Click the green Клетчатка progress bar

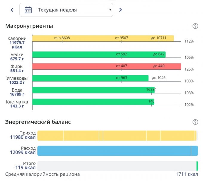click(x=93, y=102)
